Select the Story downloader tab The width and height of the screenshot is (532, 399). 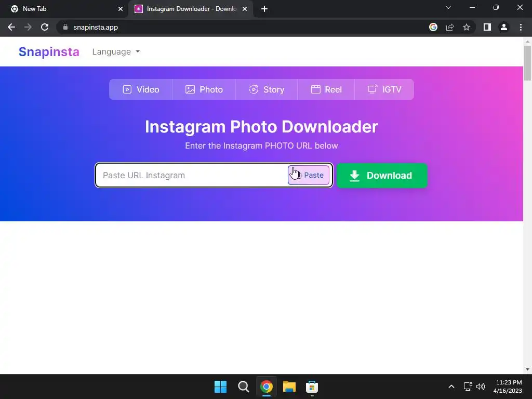pyautogui.click(x=267, y=89)
